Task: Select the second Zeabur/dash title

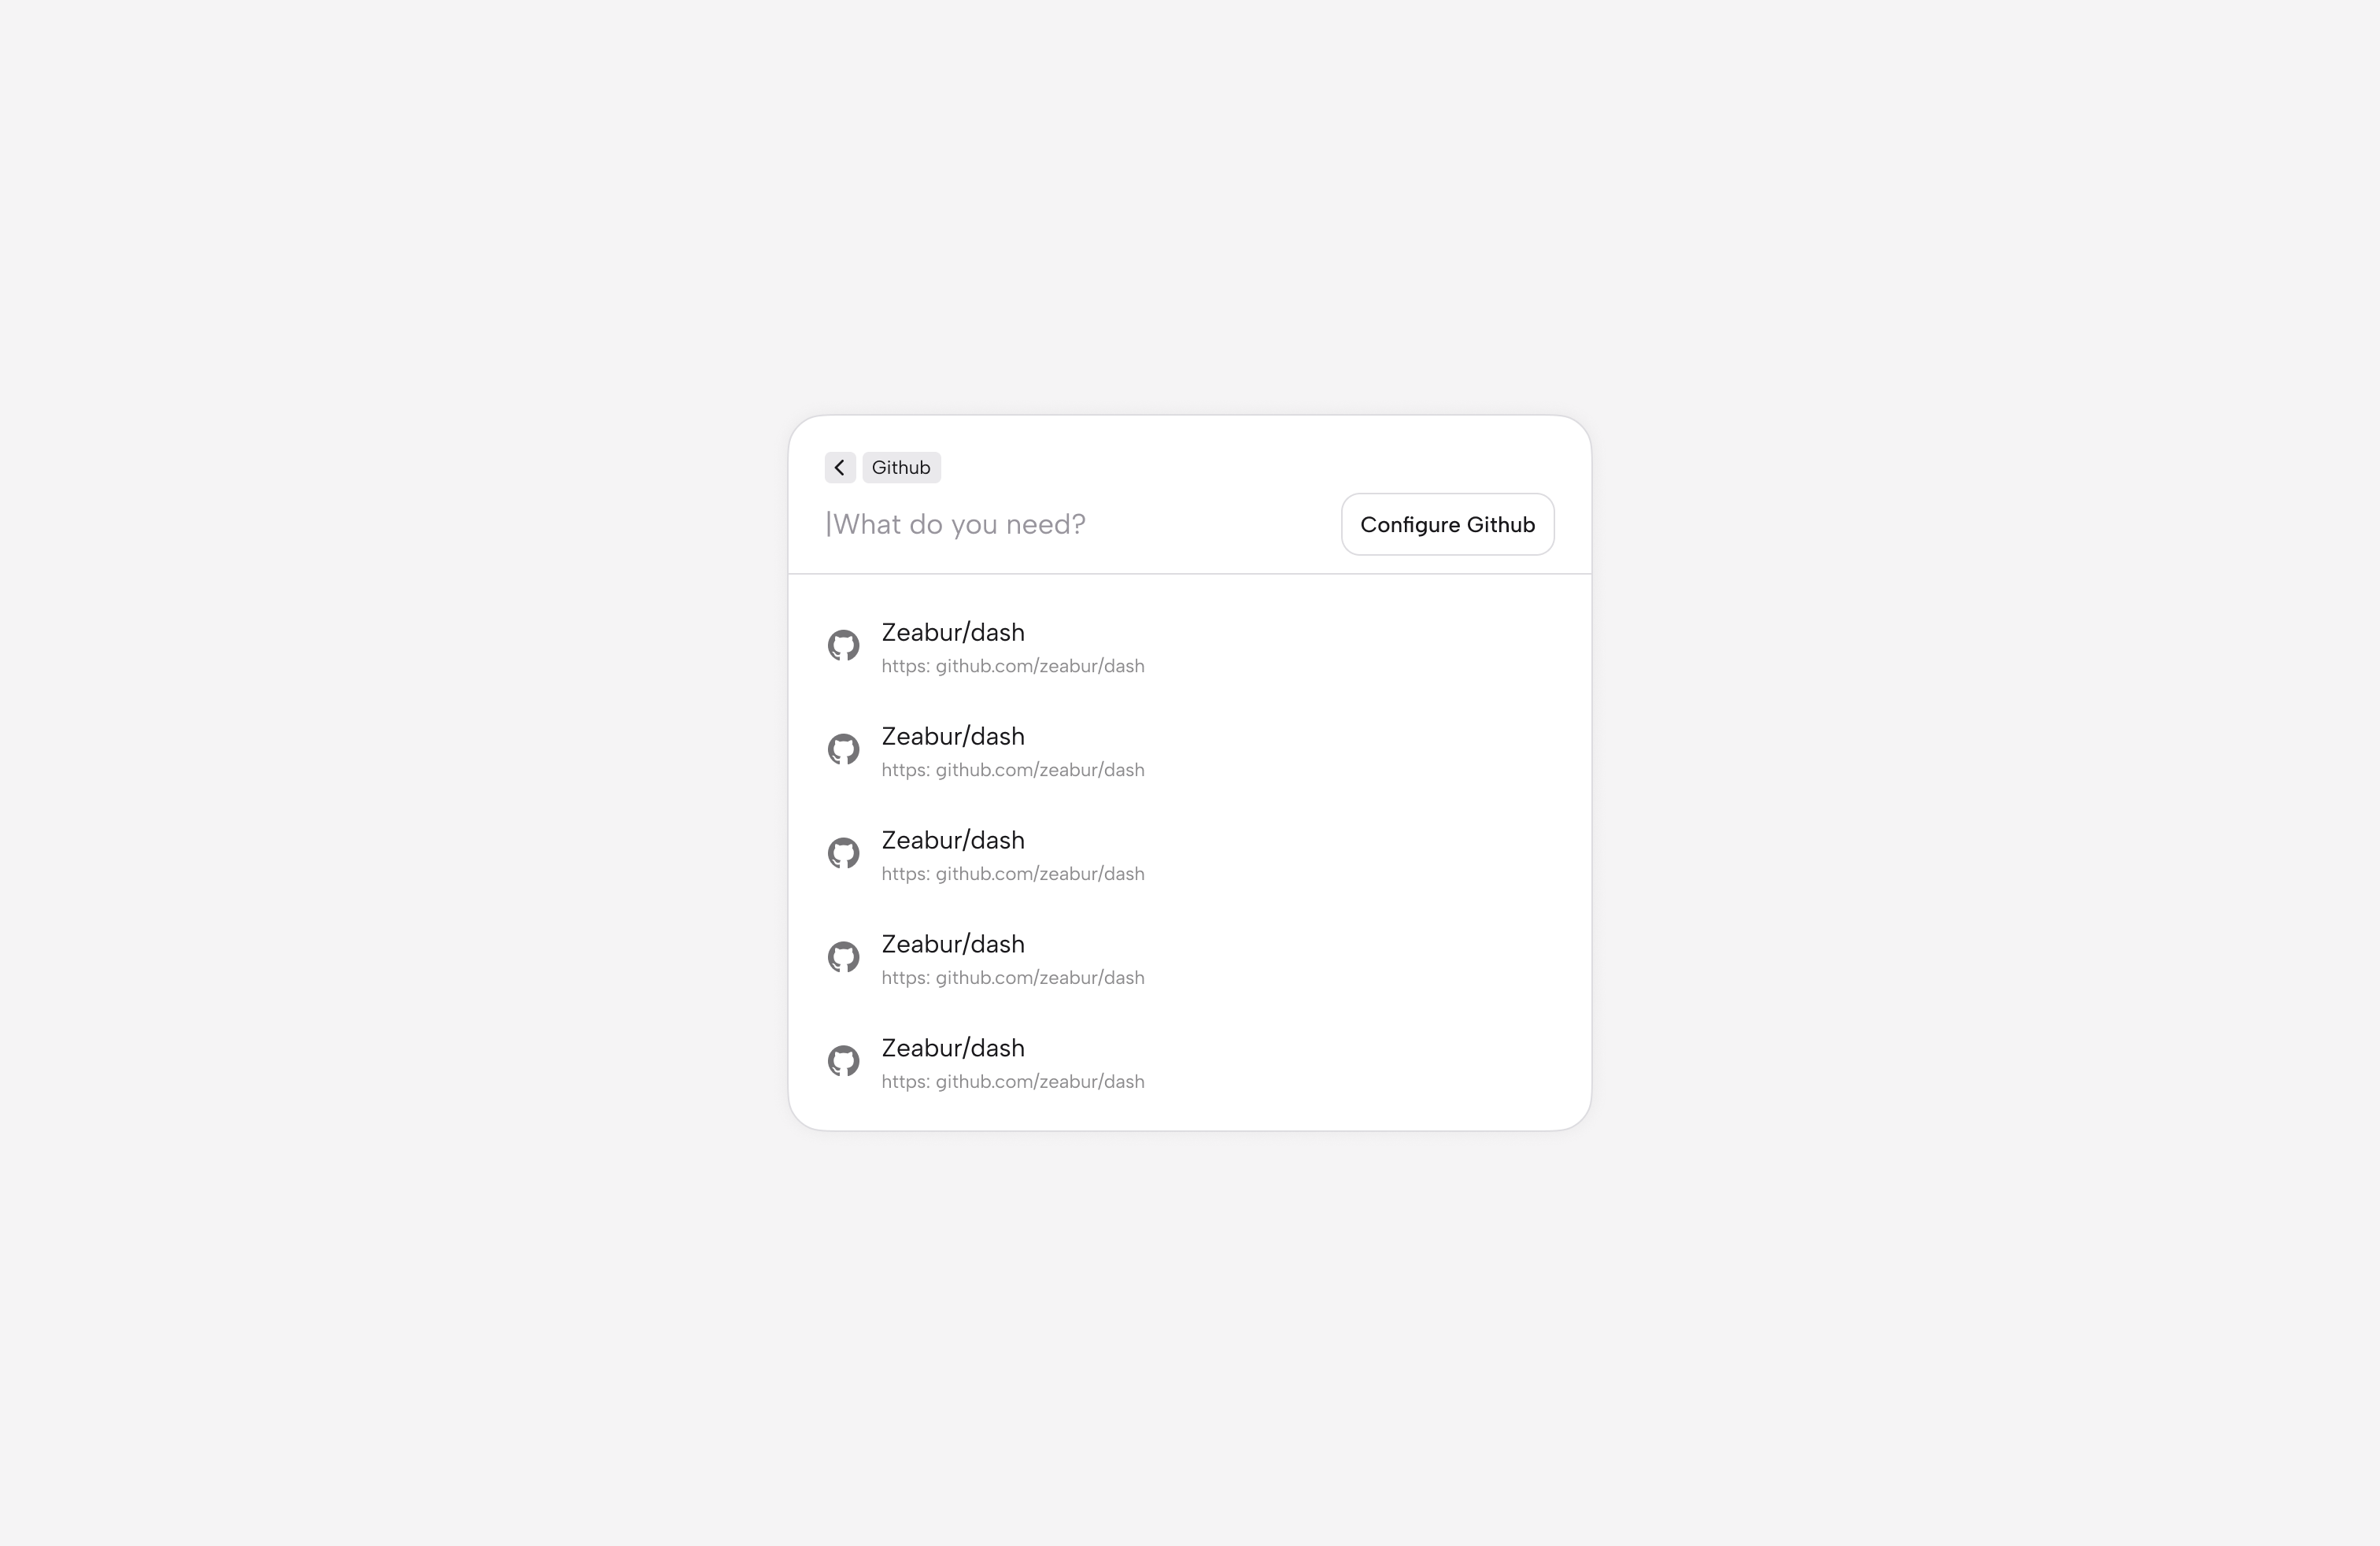Action: (x=953, y=737)
